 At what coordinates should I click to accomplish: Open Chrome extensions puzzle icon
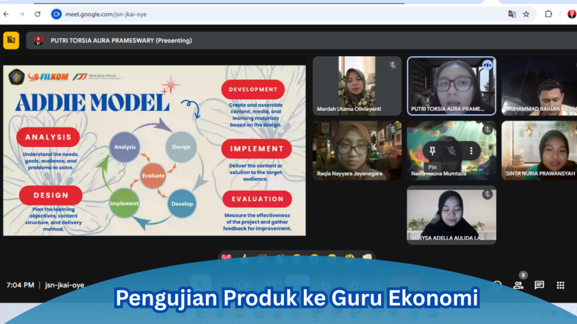click(548, 14)
